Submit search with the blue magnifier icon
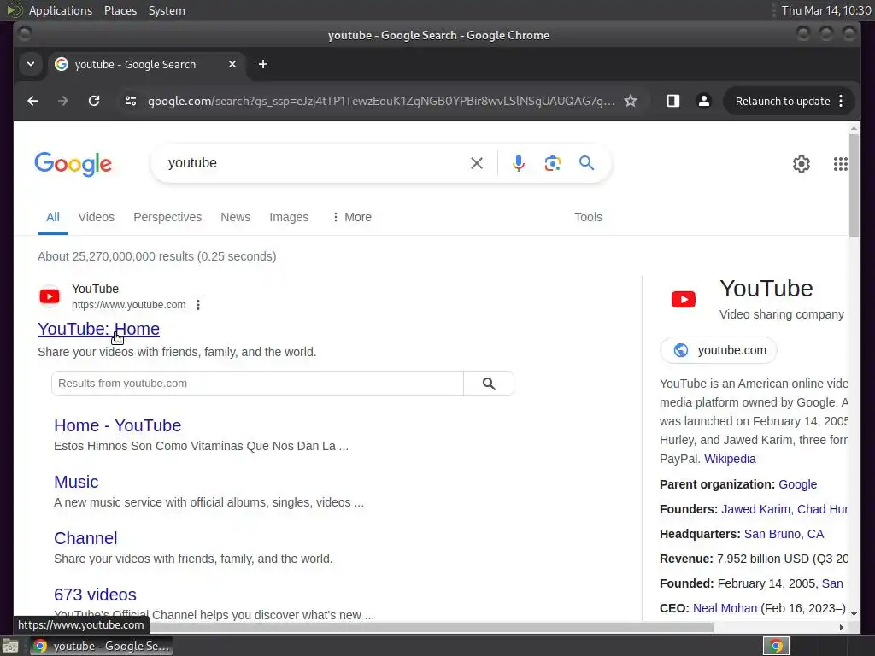This screenshot has width=875, height=656. click(x=586, y=163)
